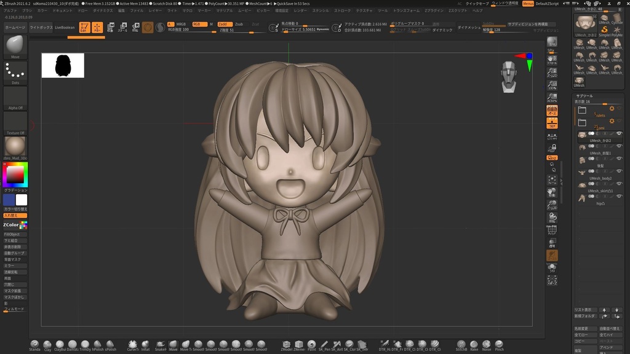
Task: Choose the Pinch brush
Action: click(x=499, y=345)
